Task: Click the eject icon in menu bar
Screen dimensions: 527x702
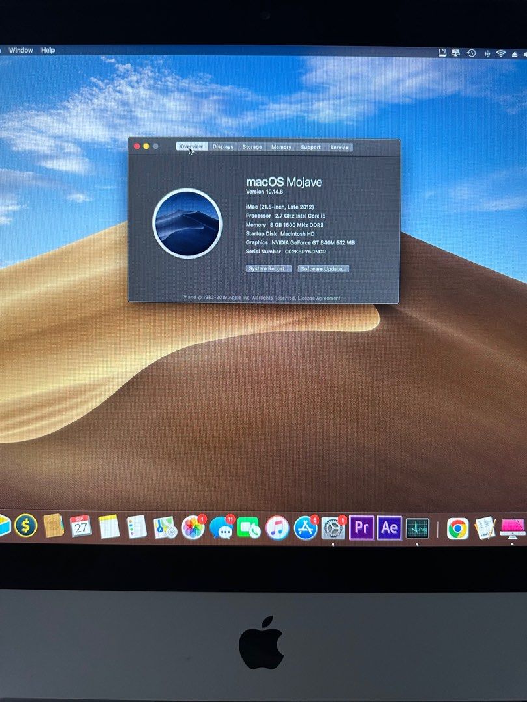Action: coord(515,54)
